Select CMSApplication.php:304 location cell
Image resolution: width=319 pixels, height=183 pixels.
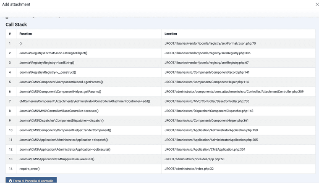point(238,149)
